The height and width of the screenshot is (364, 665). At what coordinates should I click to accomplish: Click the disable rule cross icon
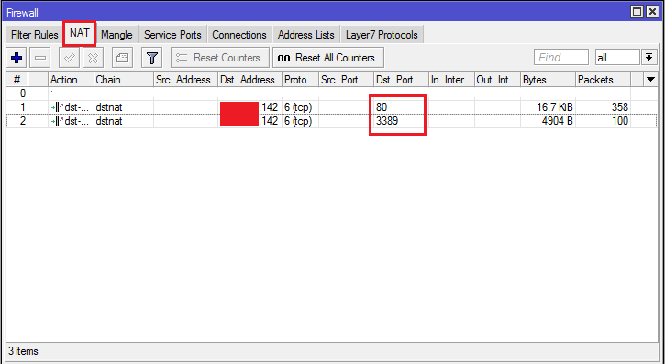tap(94, 58)
